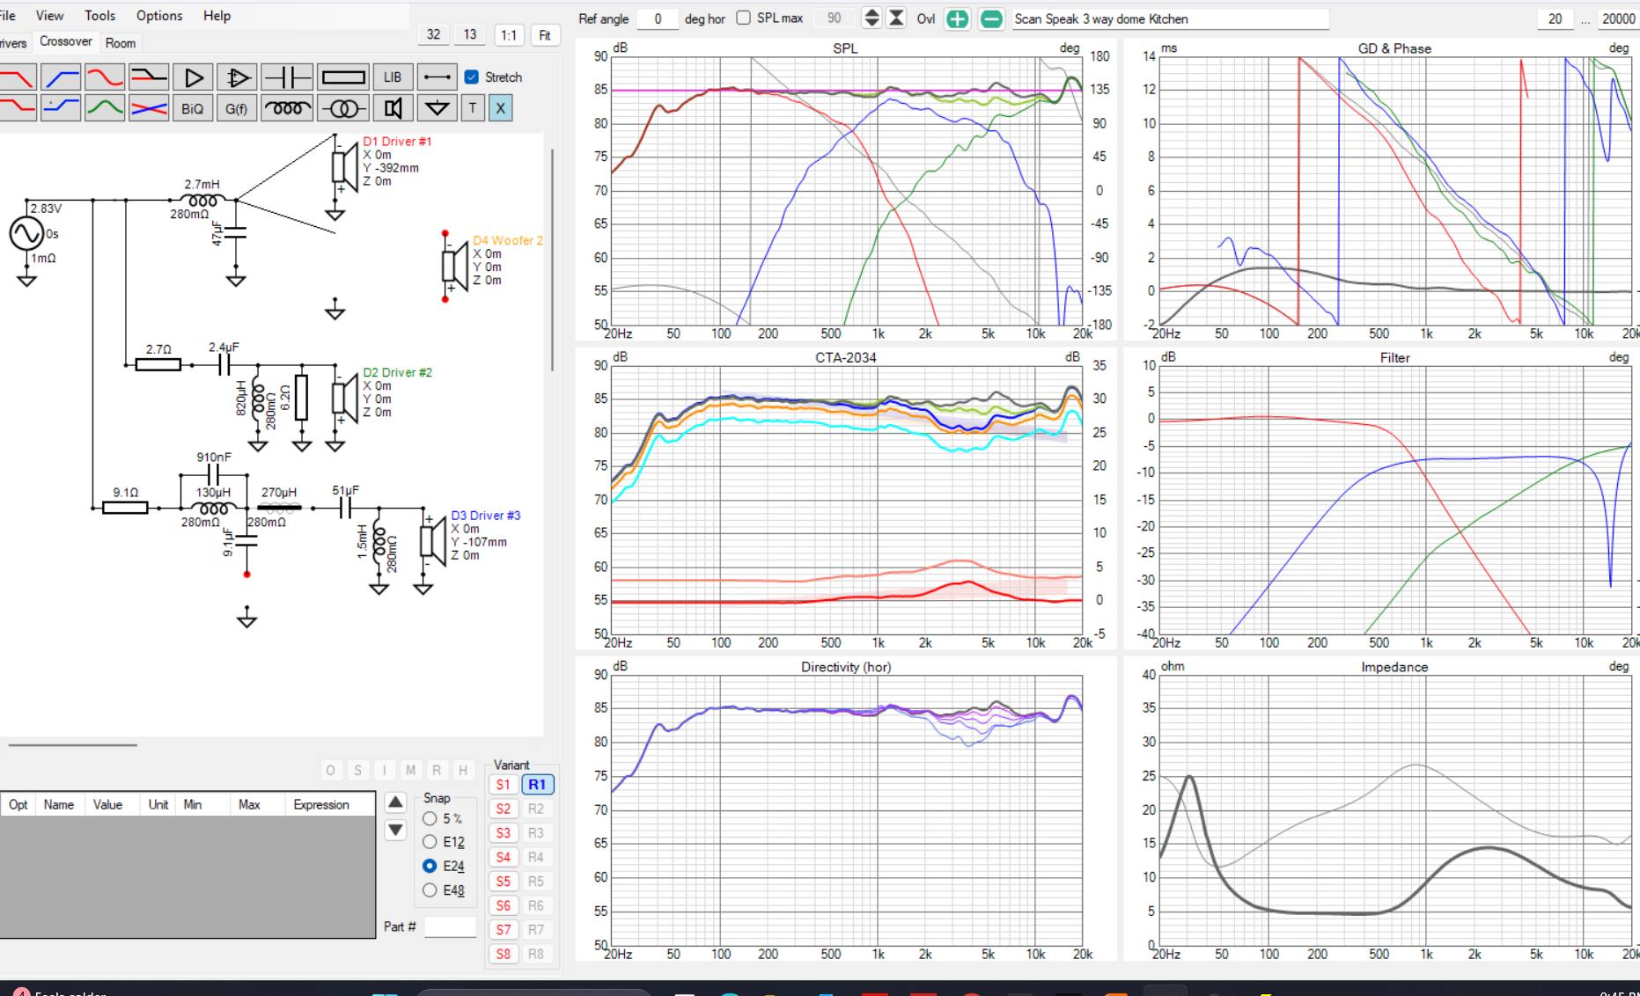
Task: Click the 13 grid button
Action: [x=470, y=34]
